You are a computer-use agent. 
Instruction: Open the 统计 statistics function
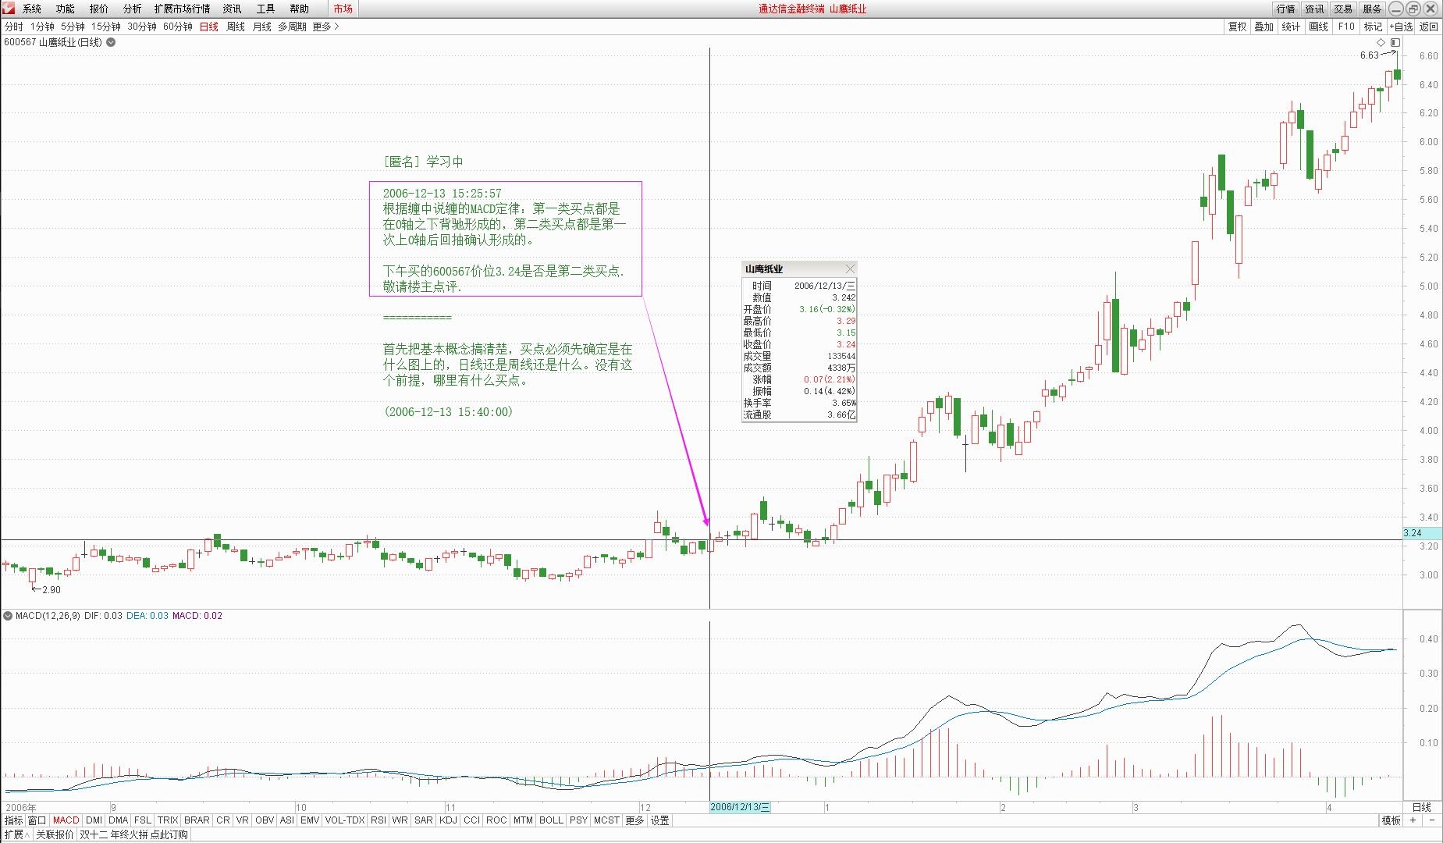1291,26
